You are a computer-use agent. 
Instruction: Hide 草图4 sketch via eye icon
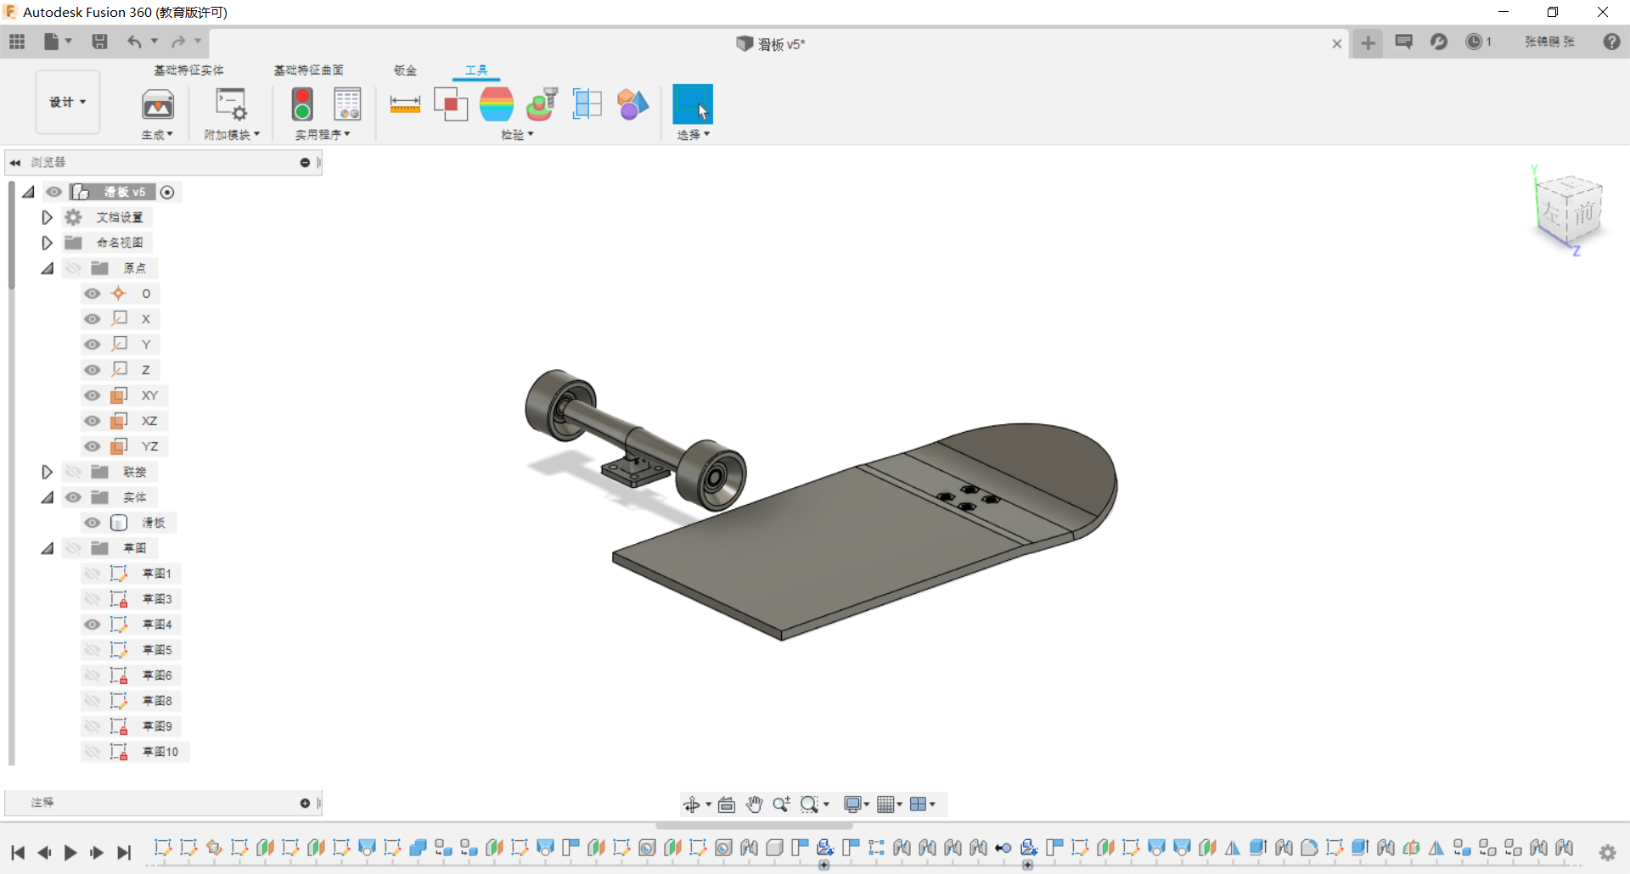pos(92,625)
